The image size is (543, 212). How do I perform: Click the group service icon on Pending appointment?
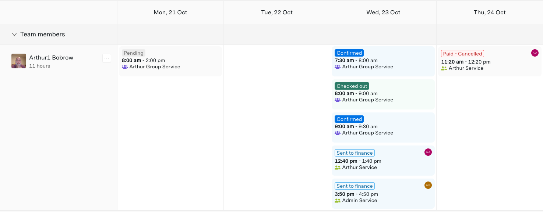[125, 67]
